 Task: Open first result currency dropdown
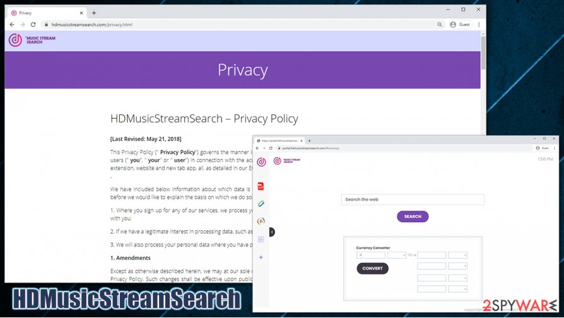(457, 255)
